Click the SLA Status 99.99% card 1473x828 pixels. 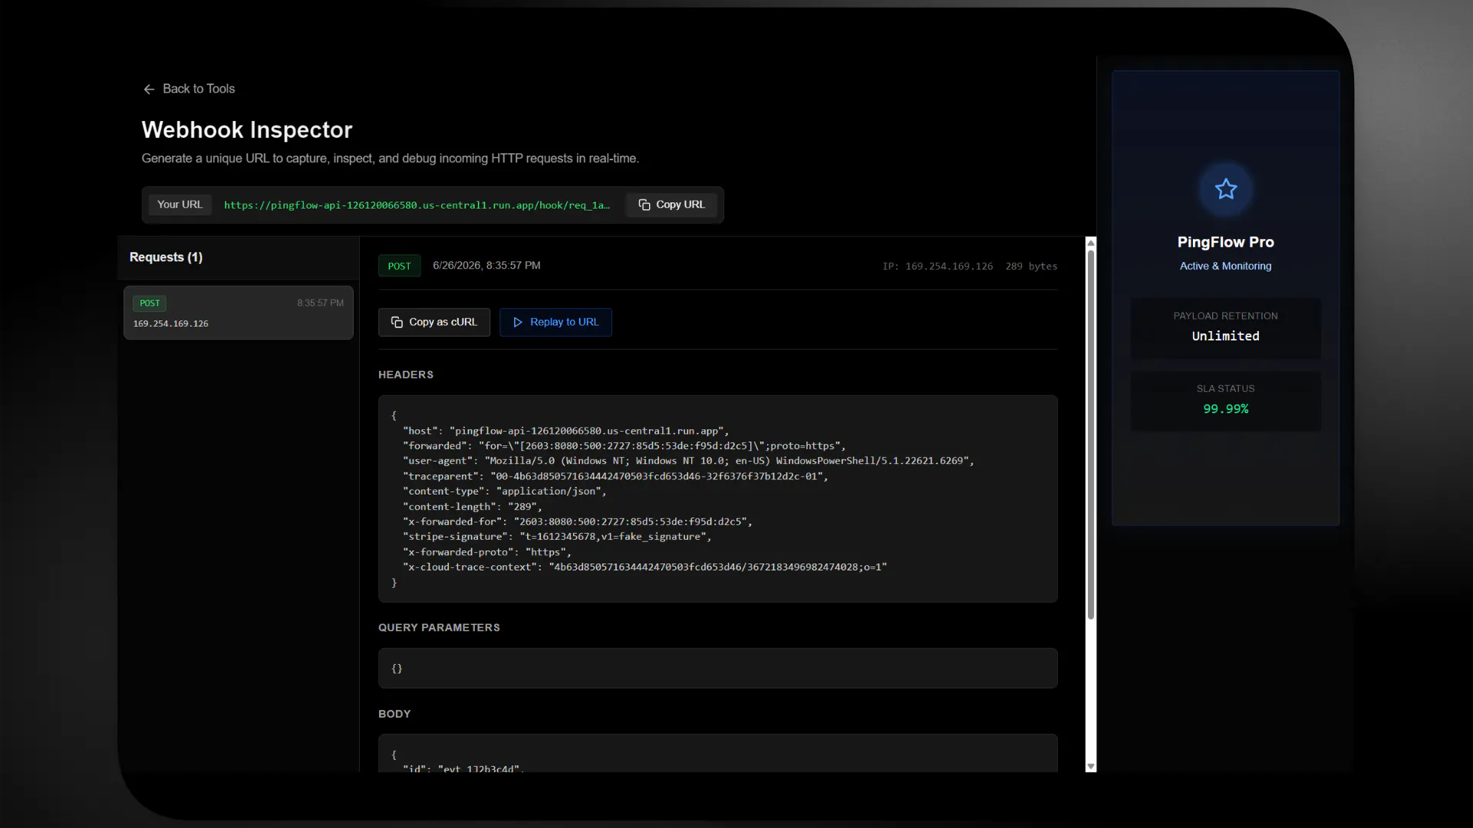tap(1226, 400)
